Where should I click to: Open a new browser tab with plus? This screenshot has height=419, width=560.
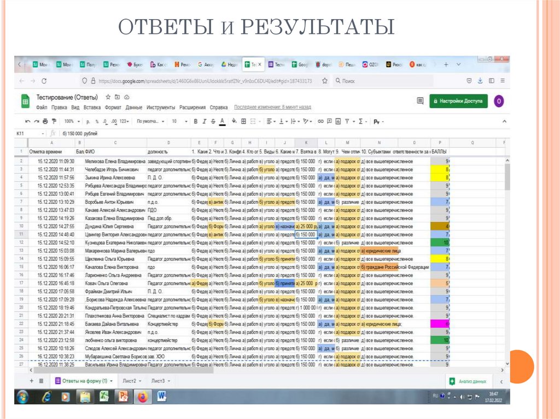[x=446, y=64]
